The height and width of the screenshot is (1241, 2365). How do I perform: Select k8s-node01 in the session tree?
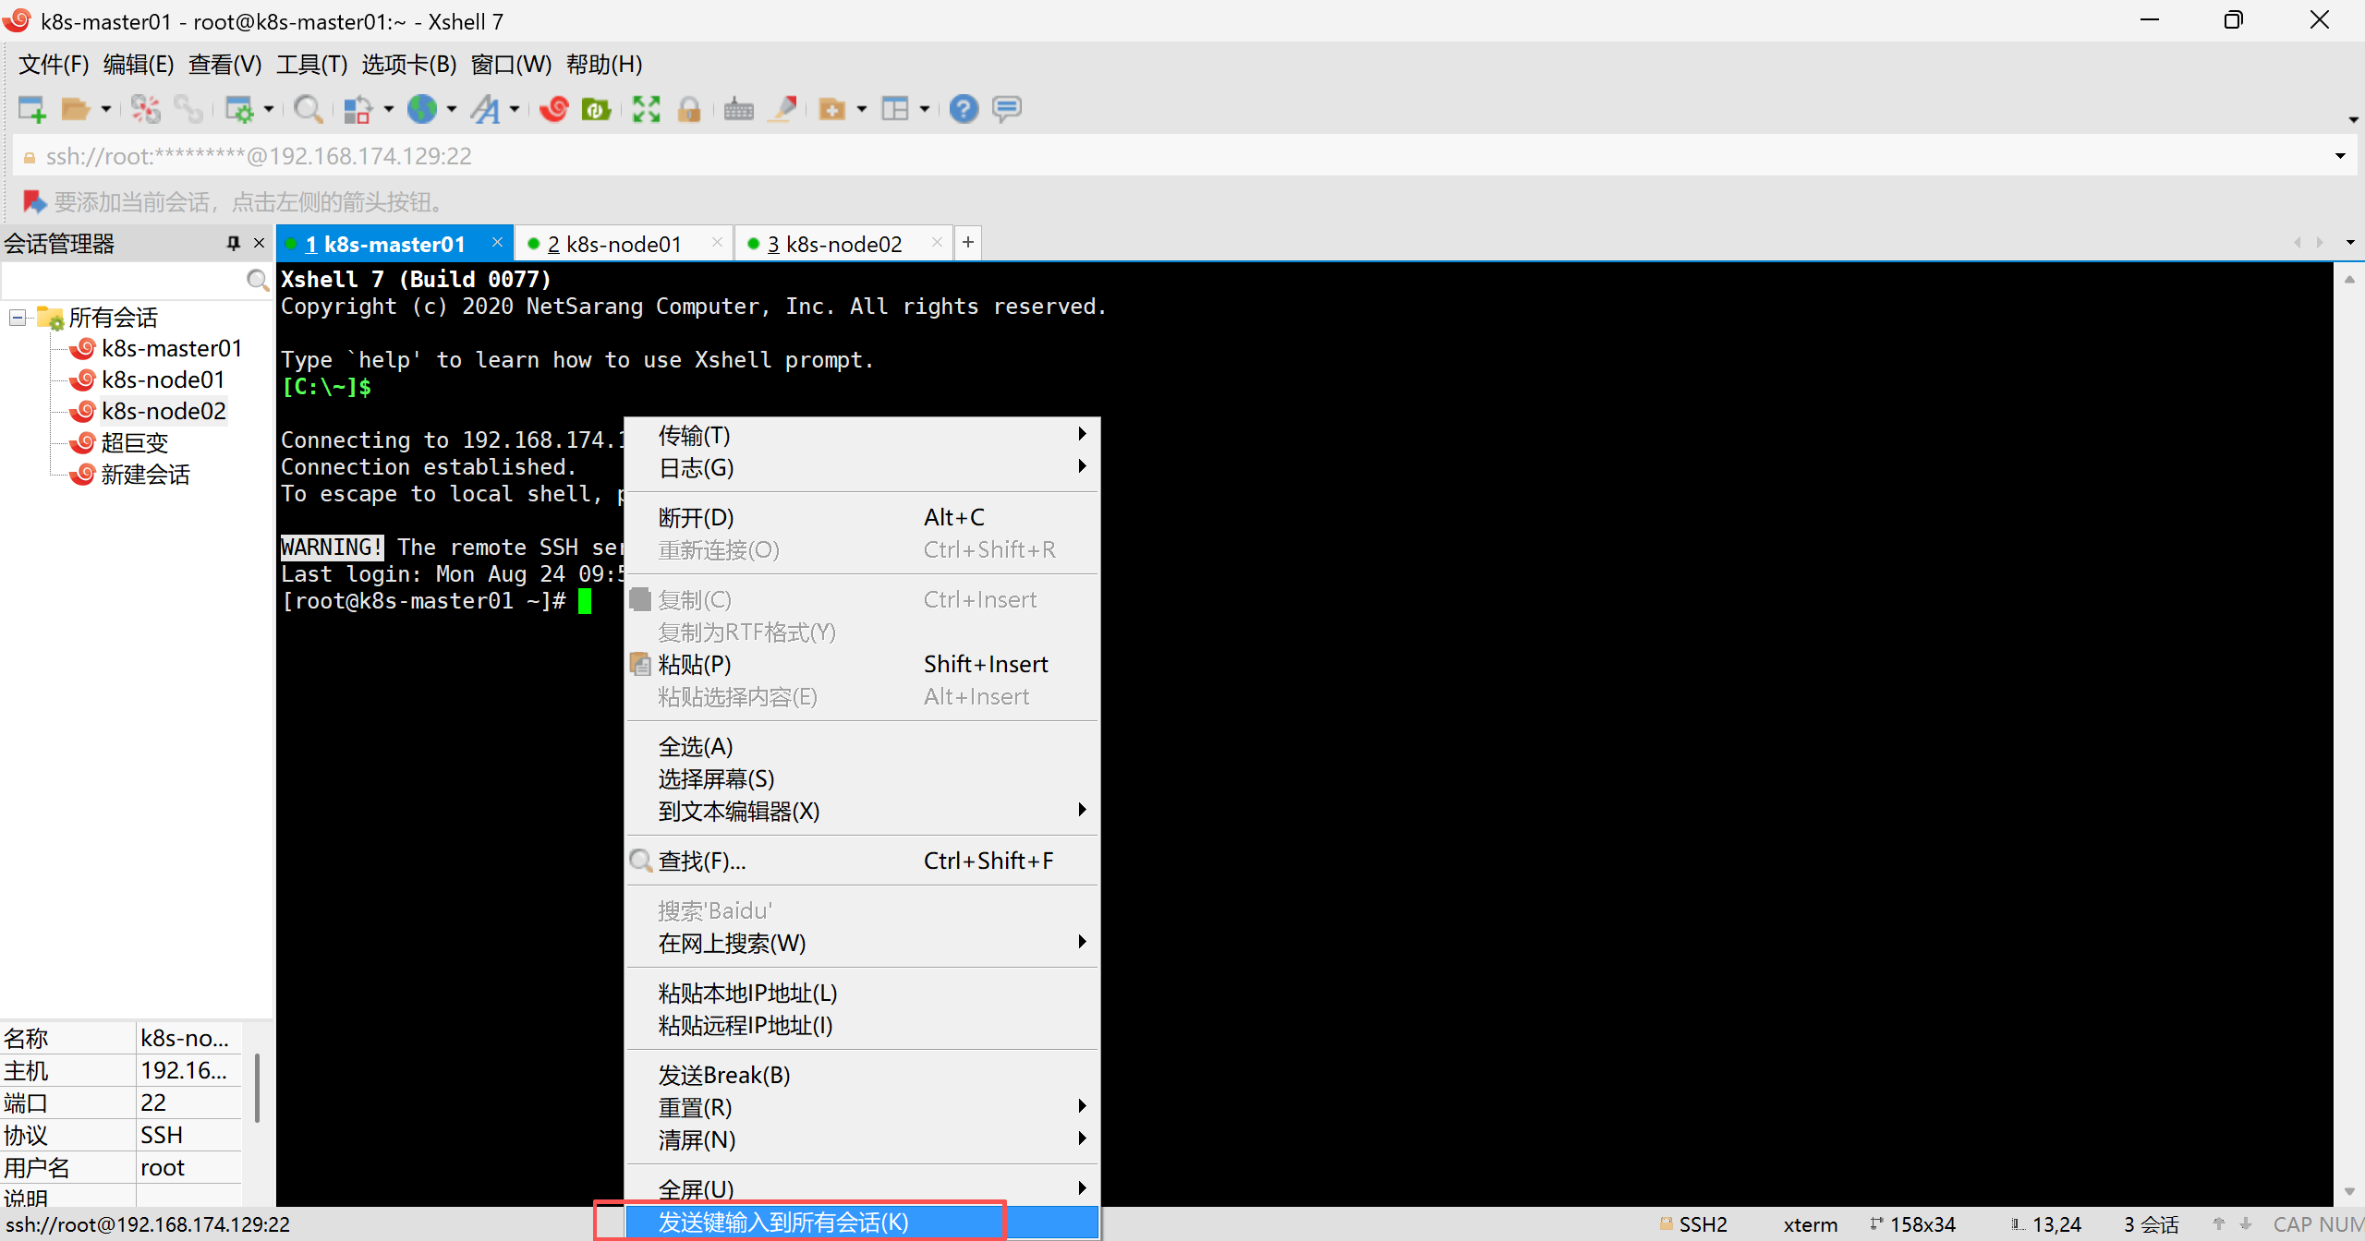pyautogui.click(x=164, y=380)
